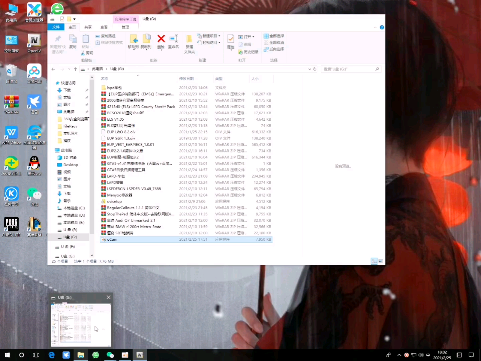Launch PUBG LITE from the desktop
This screenshot has width=481, height=361.
click(11, 227)
